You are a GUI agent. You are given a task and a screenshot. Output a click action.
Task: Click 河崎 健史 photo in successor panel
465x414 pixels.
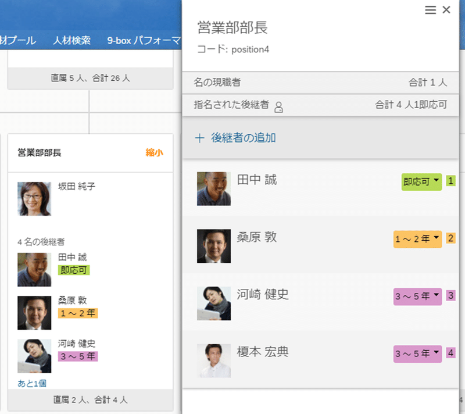tap(214, 304)
